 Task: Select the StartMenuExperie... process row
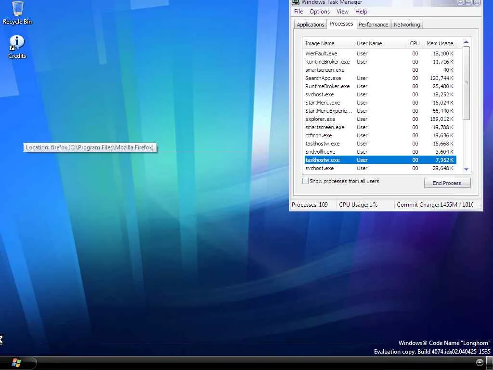pyautogui.click(x=380, y=111)
